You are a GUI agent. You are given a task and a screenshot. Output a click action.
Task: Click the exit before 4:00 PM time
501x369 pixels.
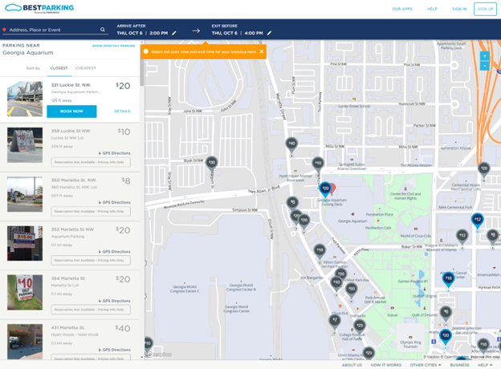click(x=254, y=33)
